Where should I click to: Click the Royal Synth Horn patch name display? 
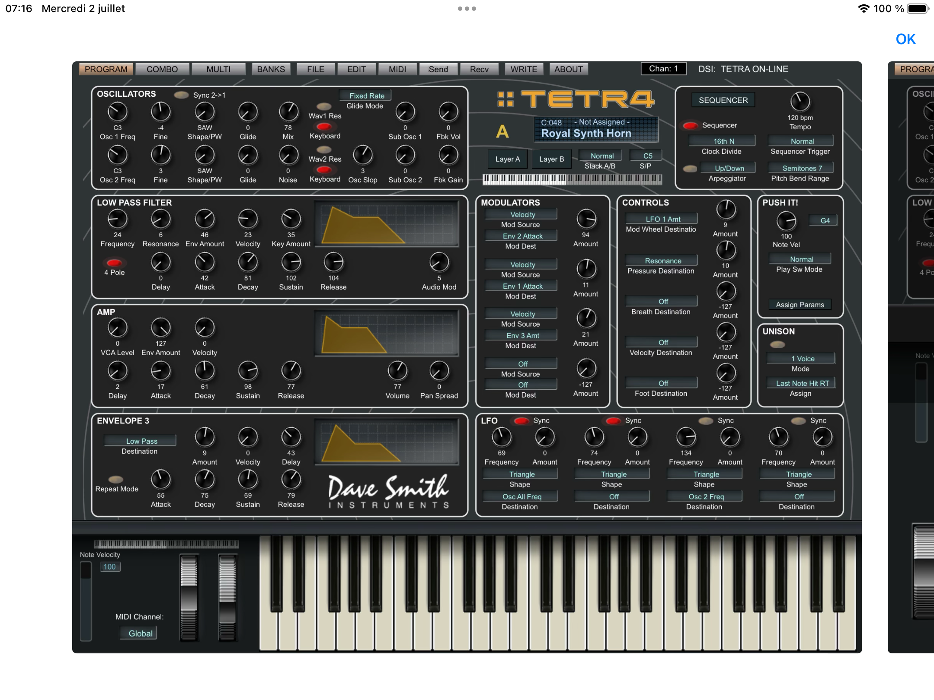pos(596,129)
